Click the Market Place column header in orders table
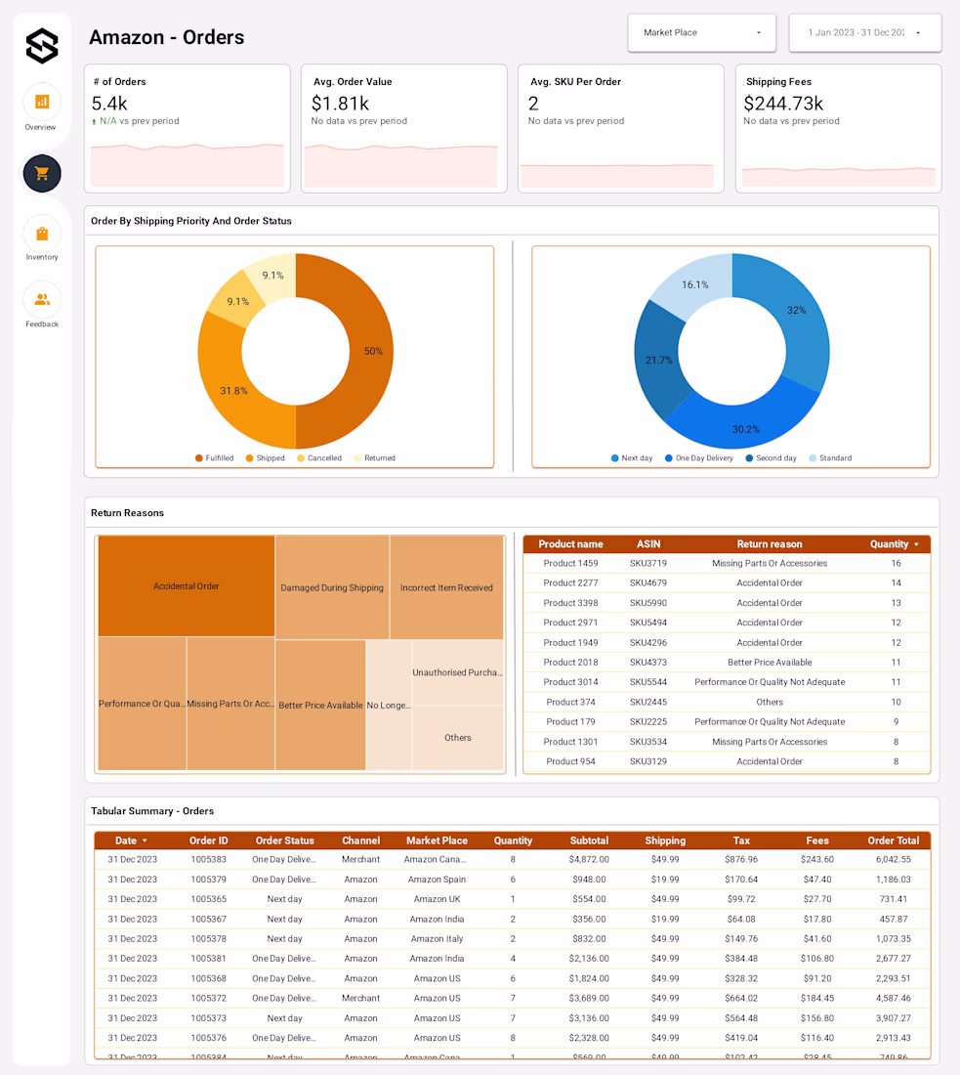Viewport: 960px width, 1075px height. pos(438,840)
